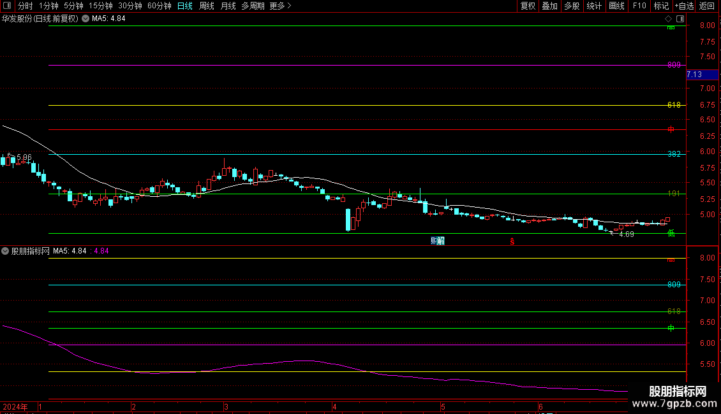Image resolution: width=721 pixels, height=414 pixels.
Task: Click the red S signal marker
Action: pos(512,241)
